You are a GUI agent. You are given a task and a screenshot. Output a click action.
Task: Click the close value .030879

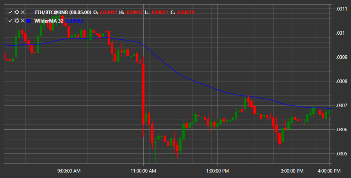(185, 12)
